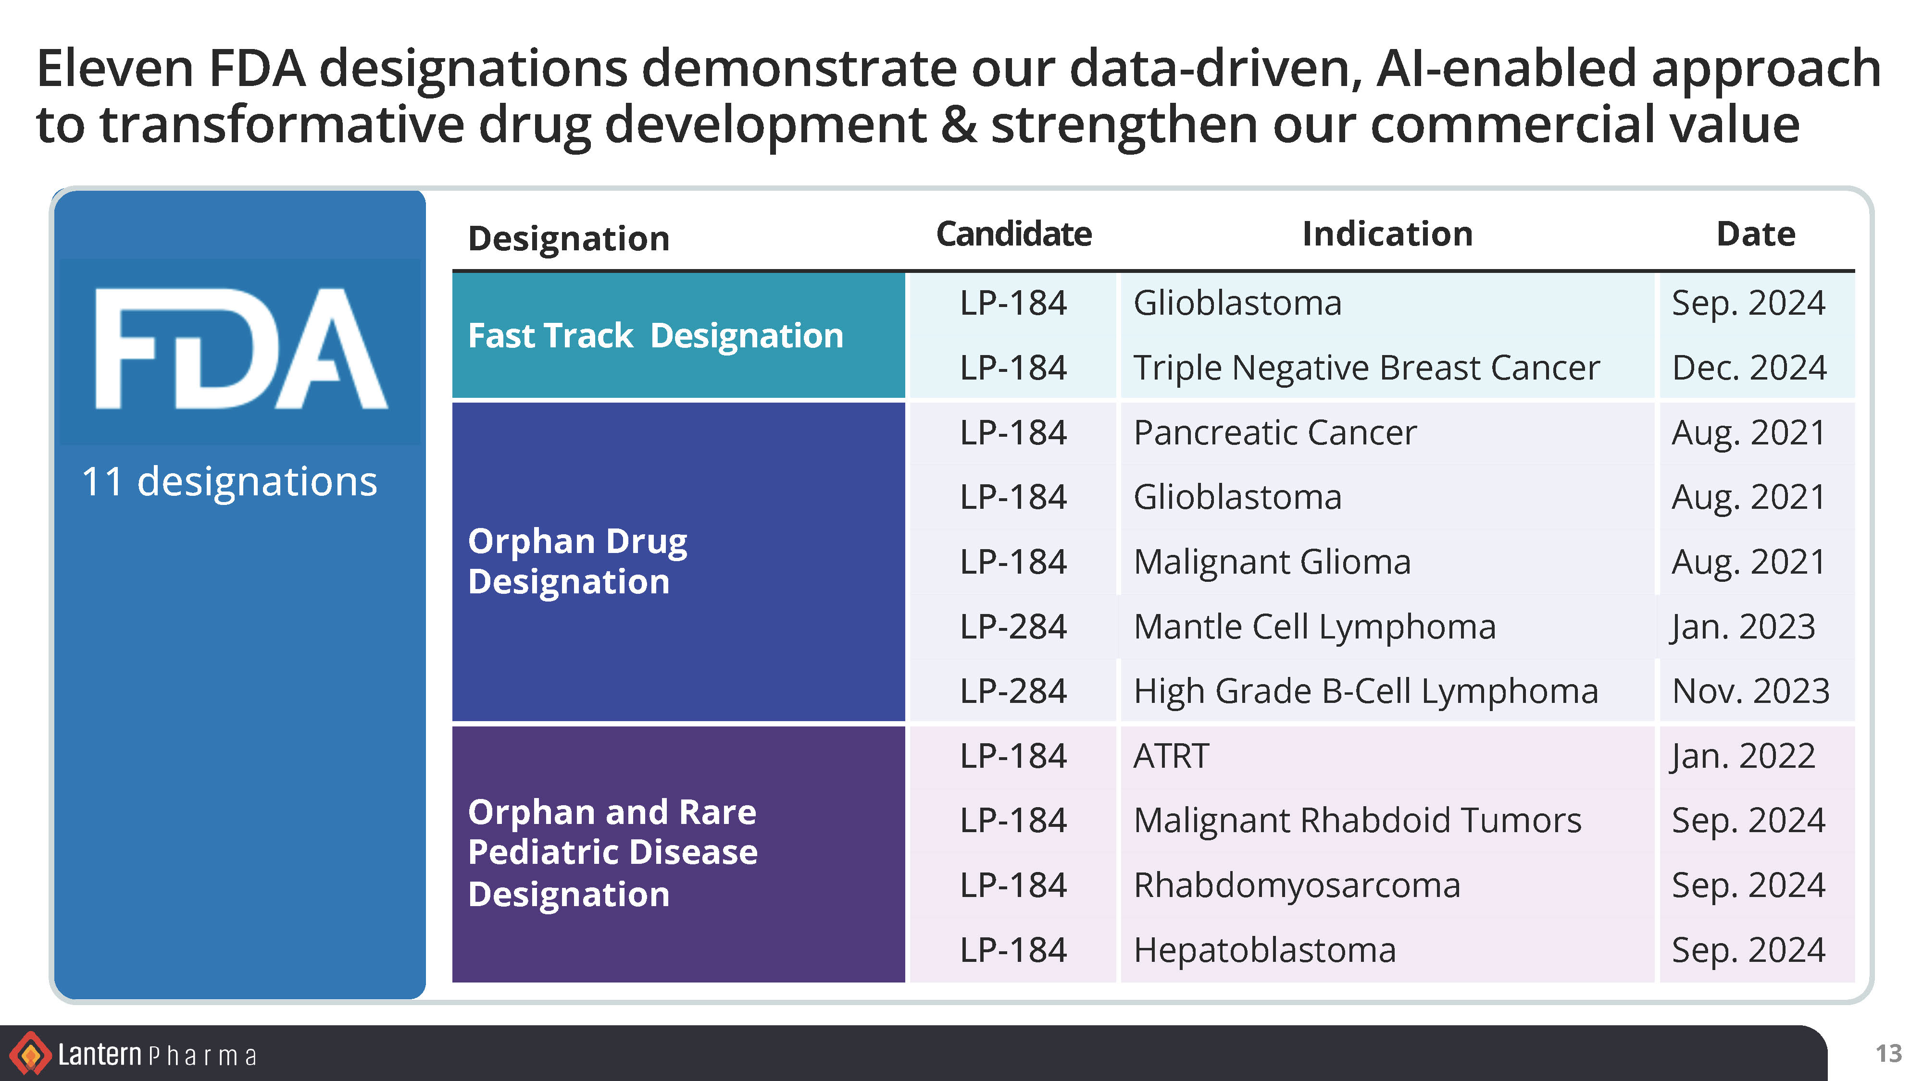1923x1081 pixels.
Task: Click the Indication column header
Action: (x=1387, y=234)
